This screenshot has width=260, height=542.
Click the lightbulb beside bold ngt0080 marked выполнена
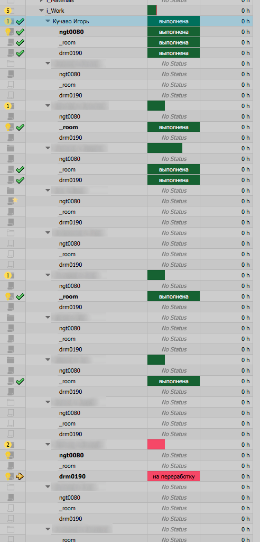(x=8, y=32)
